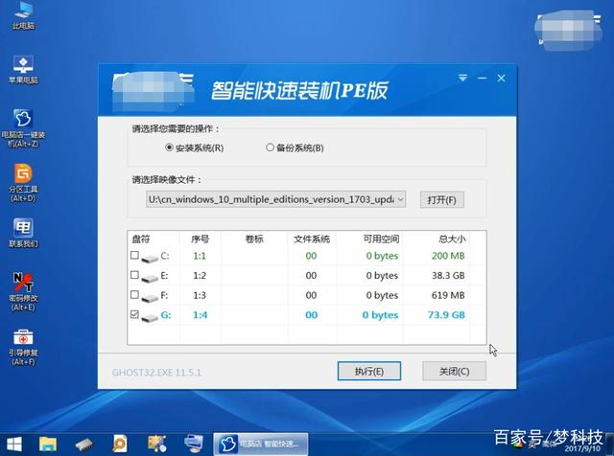Viewport: 614px width, 456px height.
Task: Click sequence number 1:4 cell
Action: (201, 315)
